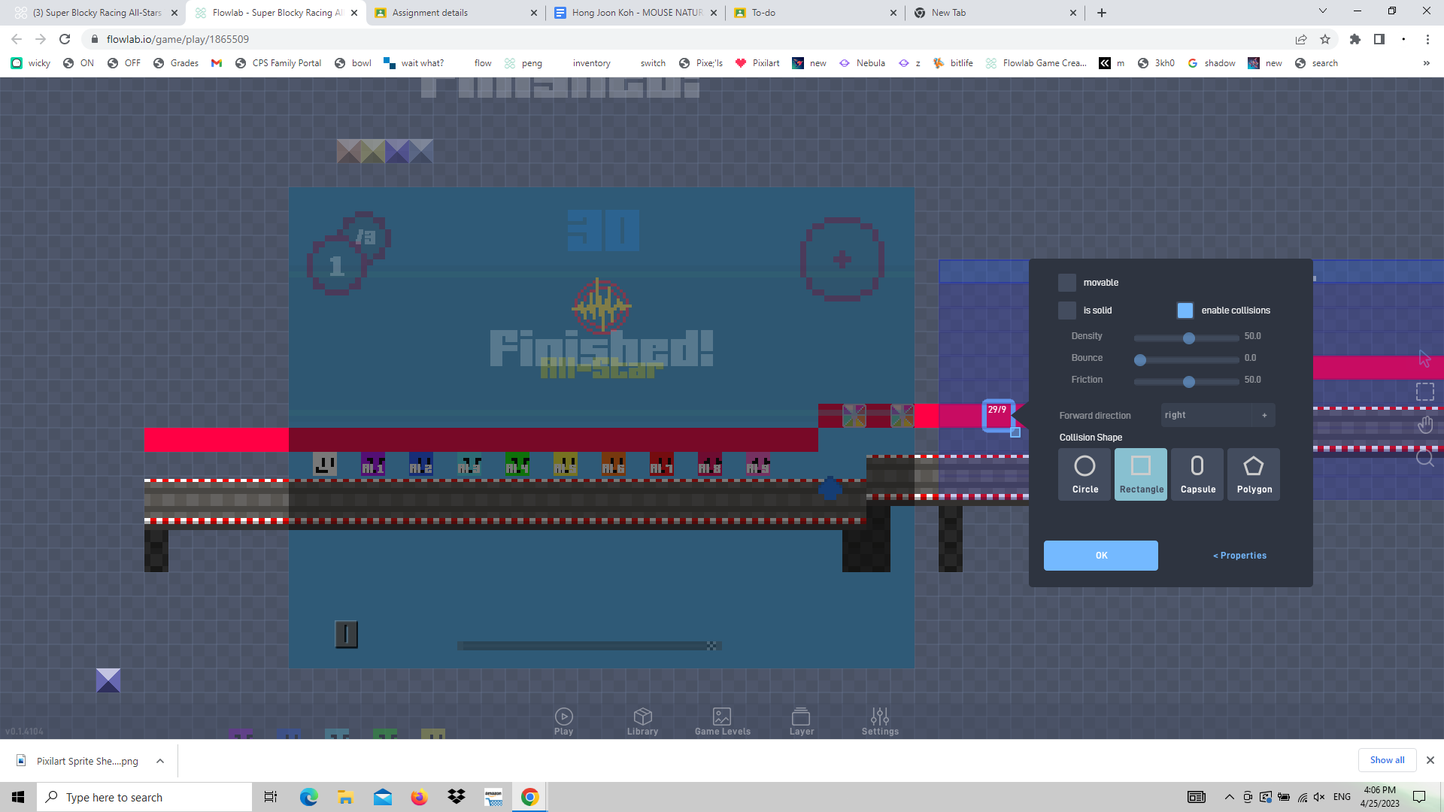Select the magnifier zoom tool
This screenshot has height=812, width=1444.
point(1424,458)
